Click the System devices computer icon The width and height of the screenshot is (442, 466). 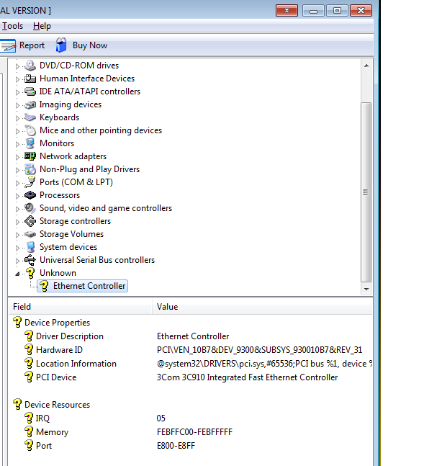30,247
